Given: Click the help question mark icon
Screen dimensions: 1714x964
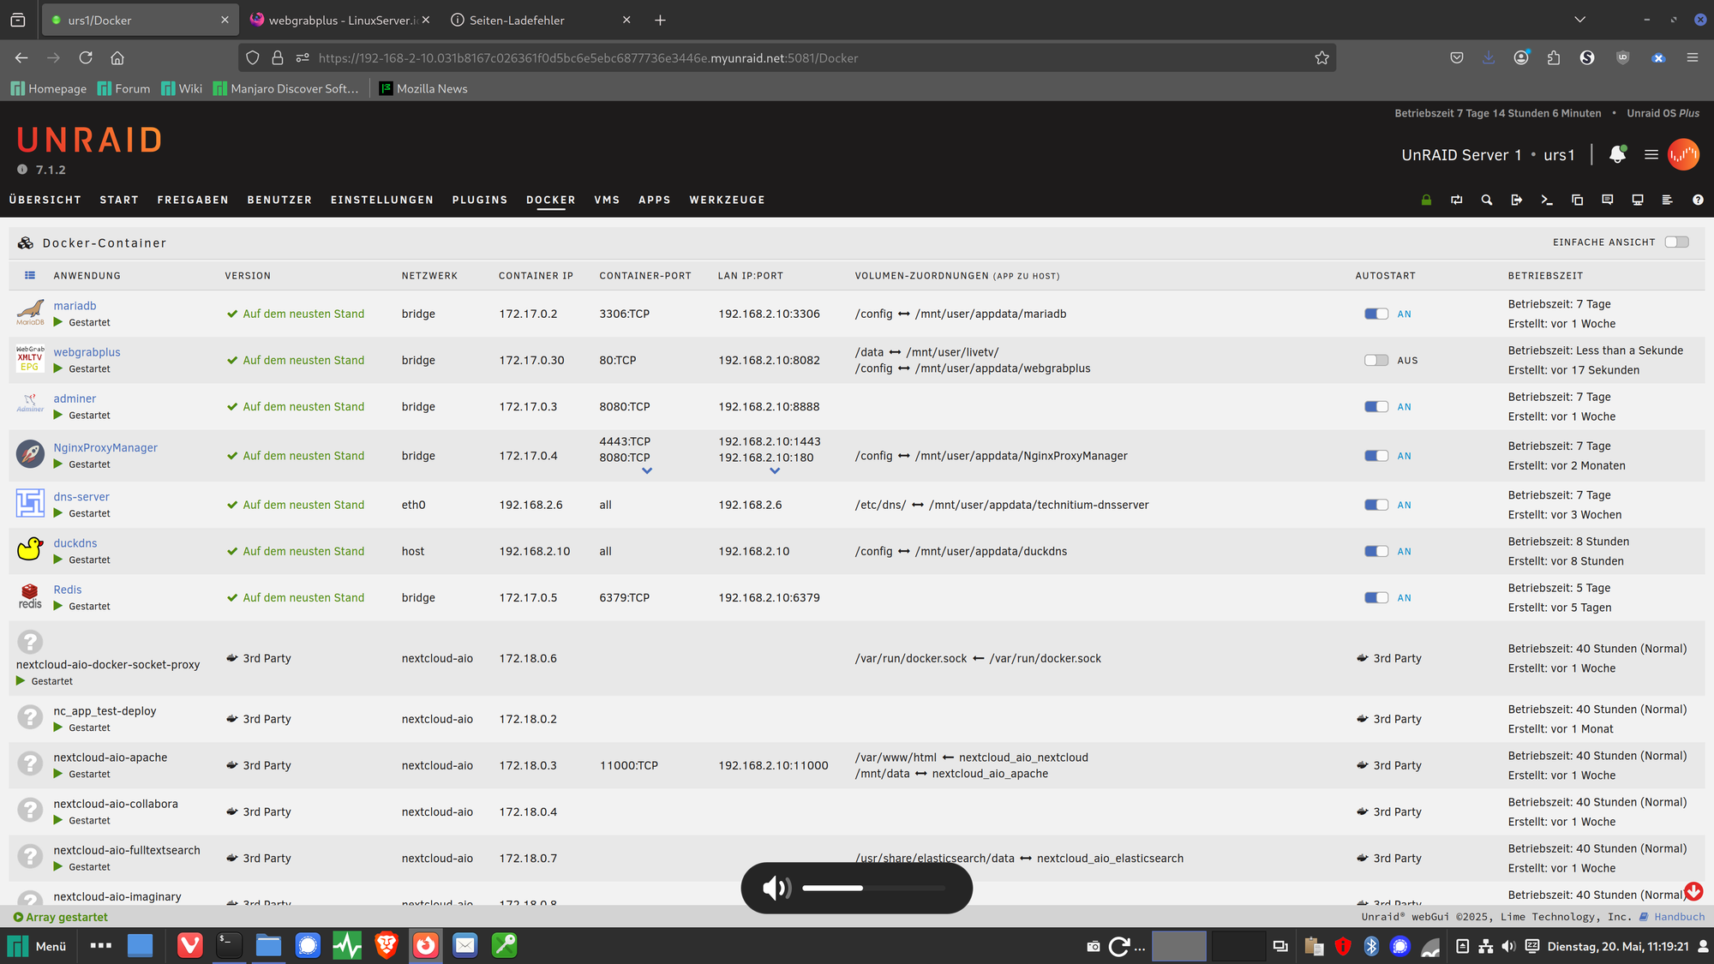Looking at the screenshot, I should click(x=1698, y=200).
